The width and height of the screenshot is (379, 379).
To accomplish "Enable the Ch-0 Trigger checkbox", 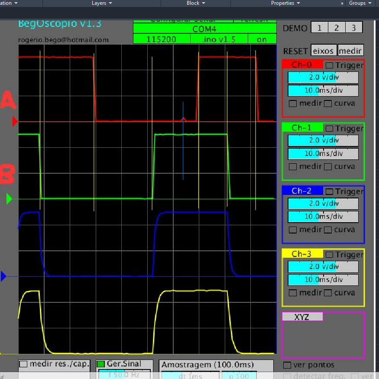I will pos(329,65).
